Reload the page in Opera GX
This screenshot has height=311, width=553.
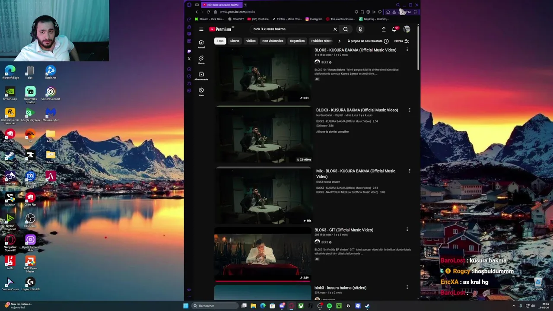pos(208,12)
